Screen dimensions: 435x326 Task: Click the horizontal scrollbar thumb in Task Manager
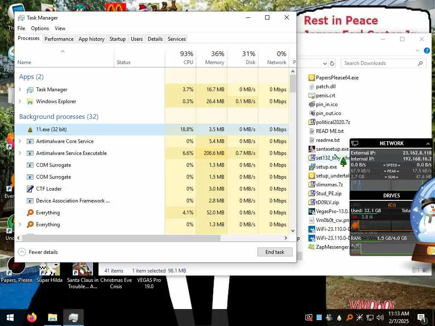(121, 238)
